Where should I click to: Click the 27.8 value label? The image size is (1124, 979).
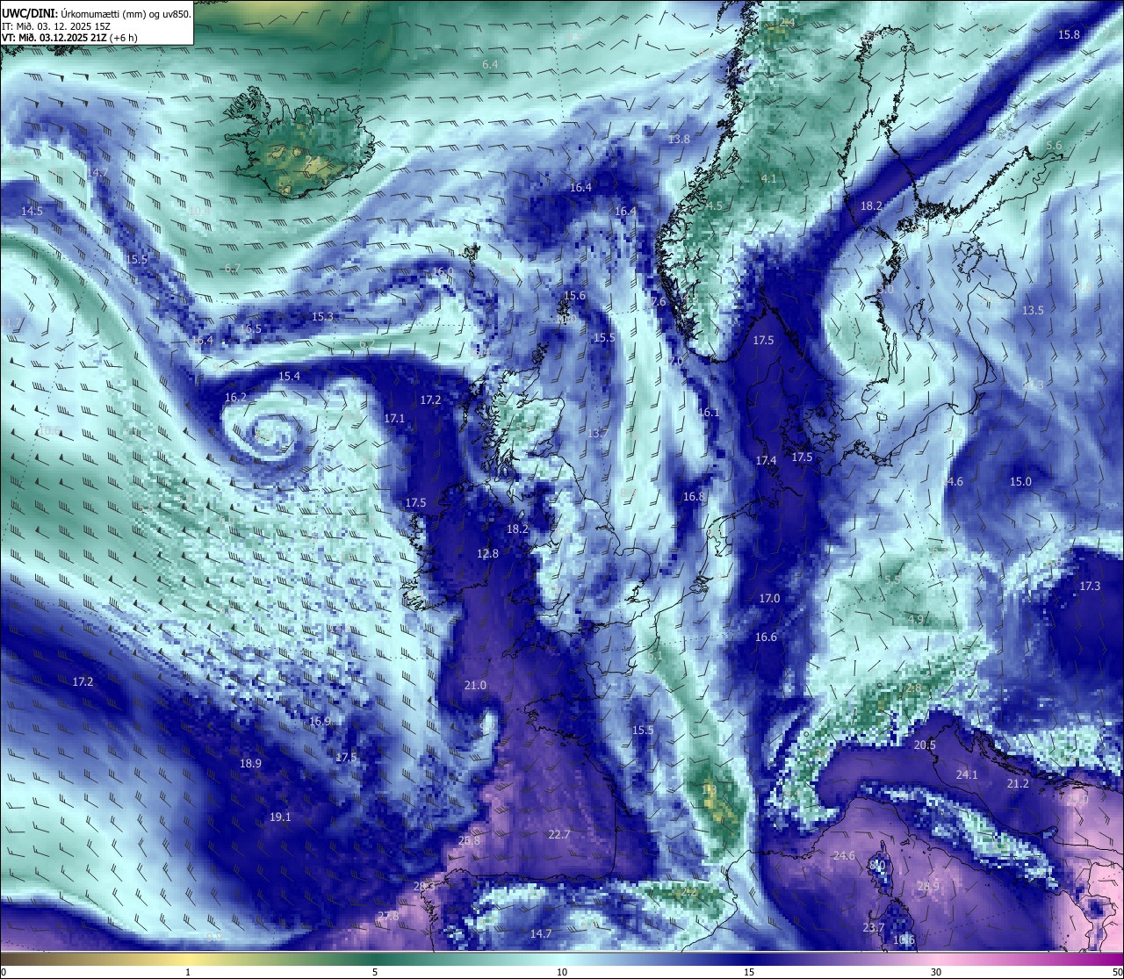coord(387,916)
